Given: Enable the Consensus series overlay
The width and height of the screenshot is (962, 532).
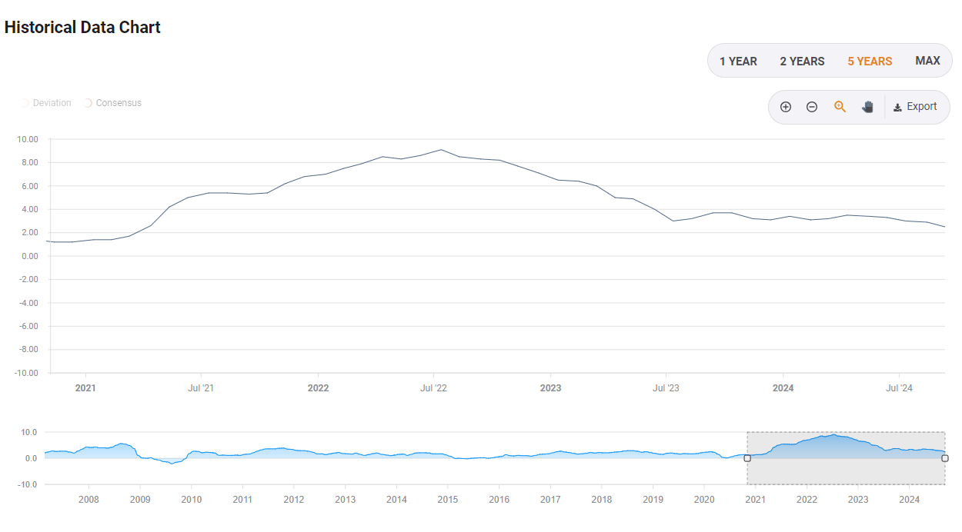Looking at the screenshot, I should (112, 102).
